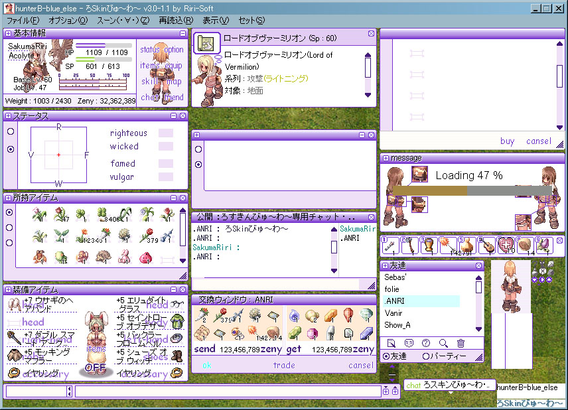Click trade in the trade window
This screenshot has width=568, height=410.
(284, 365)
